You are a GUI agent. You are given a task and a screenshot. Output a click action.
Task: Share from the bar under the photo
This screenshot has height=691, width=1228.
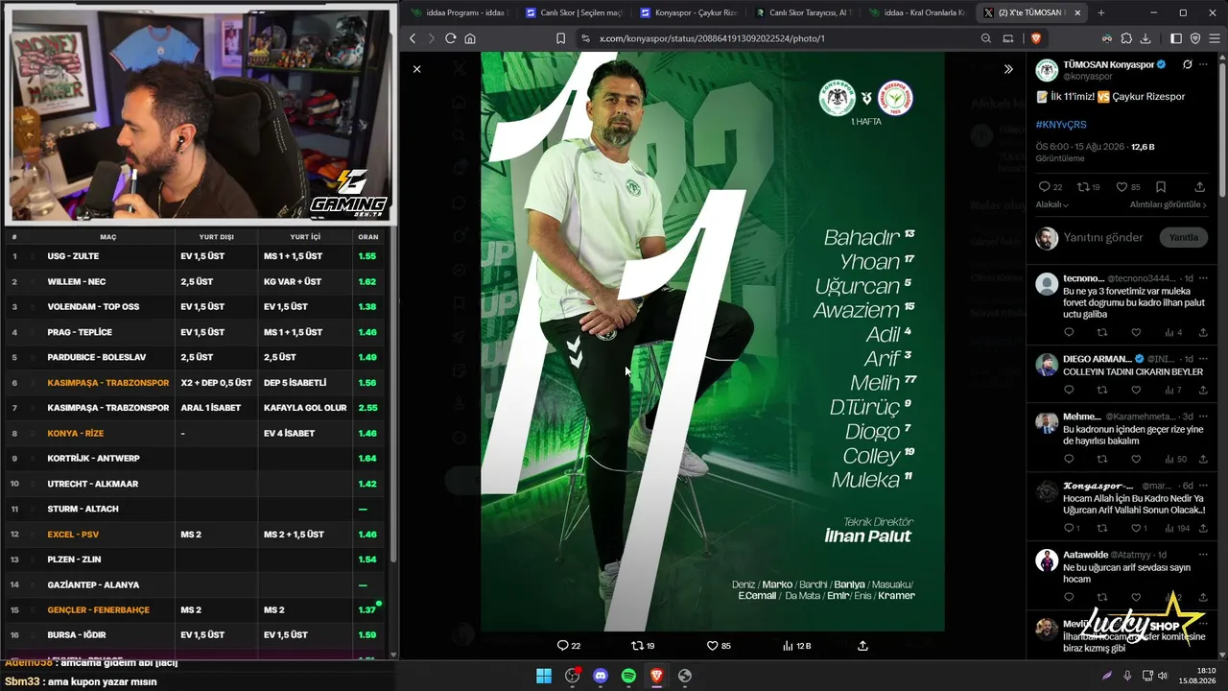pos(862,646)
